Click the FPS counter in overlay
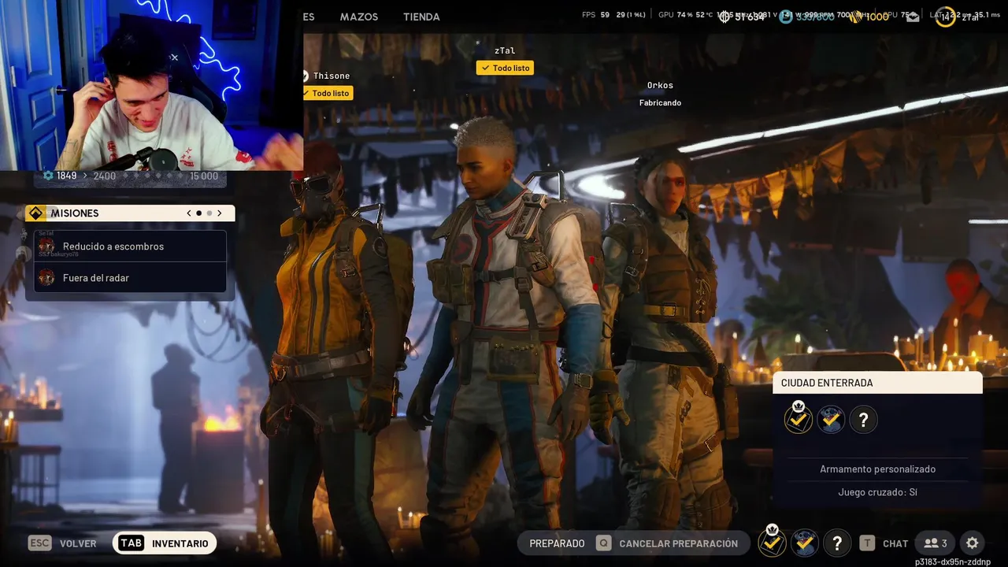This screenshot has height=567, width=1008. tap(596, 15)
